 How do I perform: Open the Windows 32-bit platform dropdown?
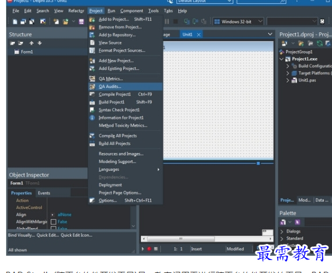pyautogui.click(x=260, y=22)
